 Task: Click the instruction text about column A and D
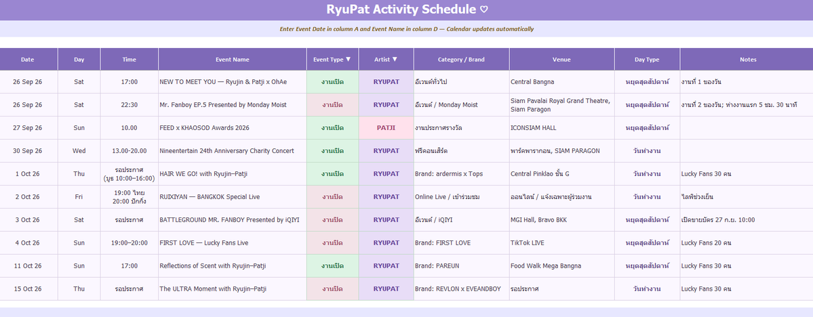tap(407, 29)
